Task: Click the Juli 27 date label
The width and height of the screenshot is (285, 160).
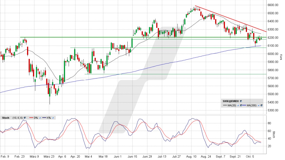Action: [176, 156]
